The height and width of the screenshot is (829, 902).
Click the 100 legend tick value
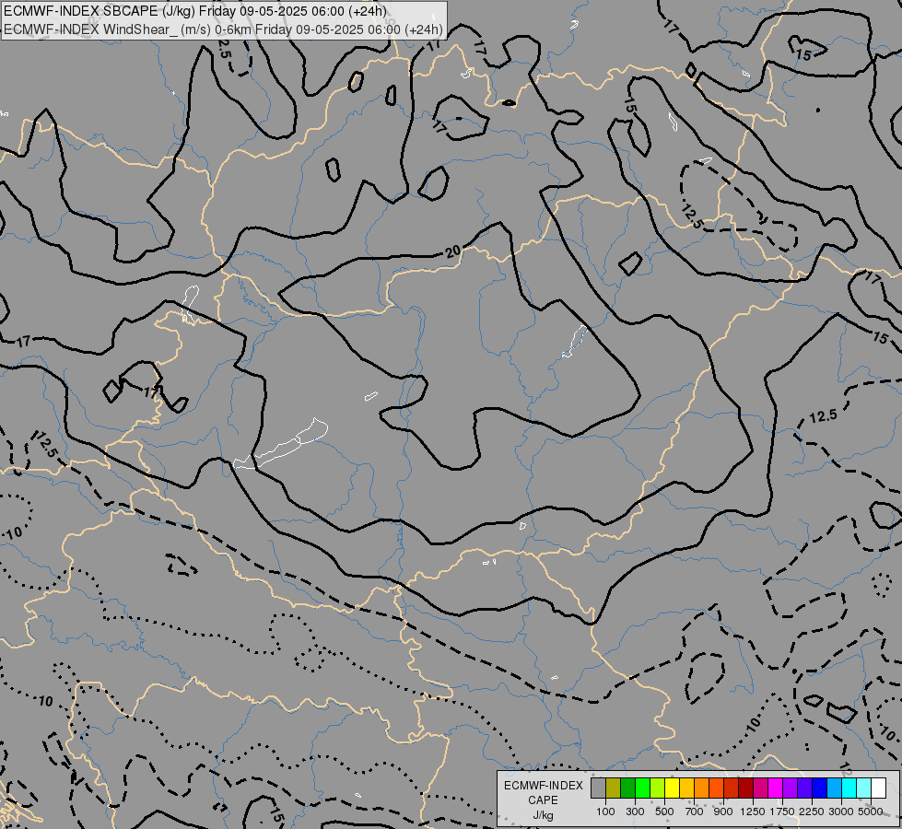(605, 811)
